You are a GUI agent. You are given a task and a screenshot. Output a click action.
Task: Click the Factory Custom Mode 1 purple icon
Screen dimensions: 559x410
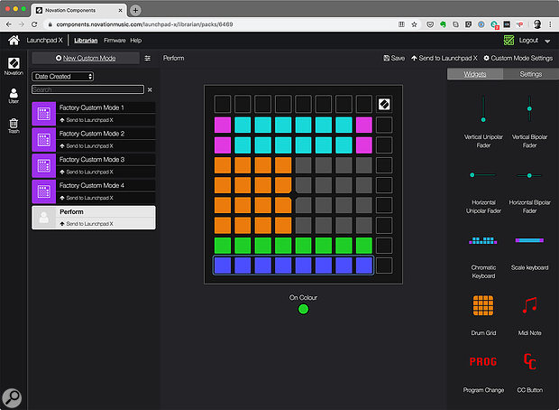click(x=44, y=114)
